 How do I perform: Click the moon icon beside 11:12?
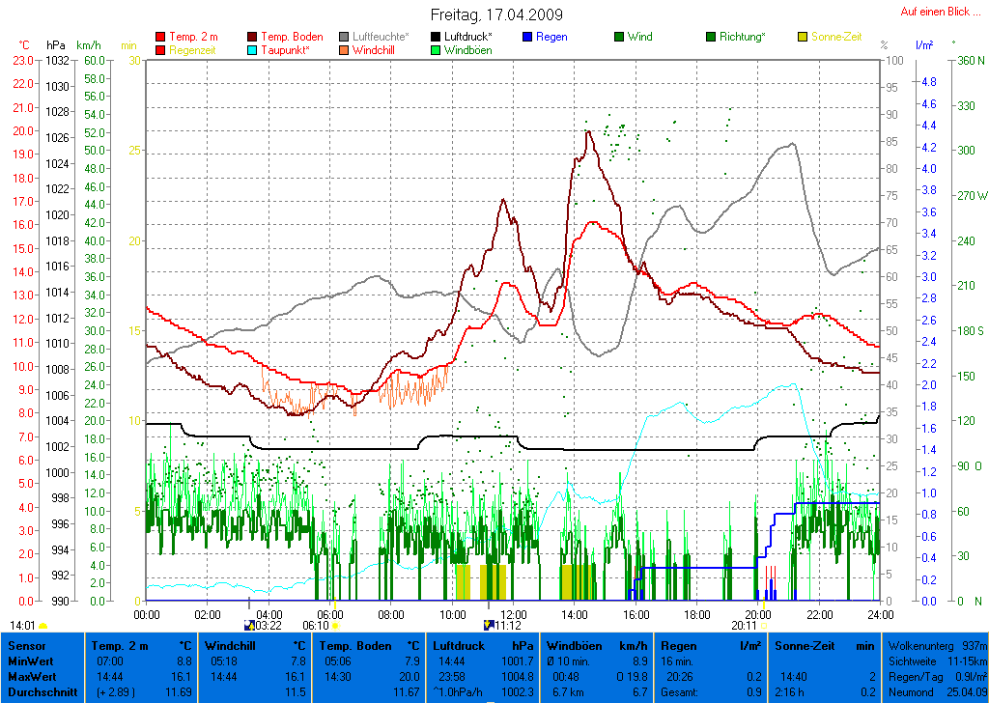pos(489,625)
